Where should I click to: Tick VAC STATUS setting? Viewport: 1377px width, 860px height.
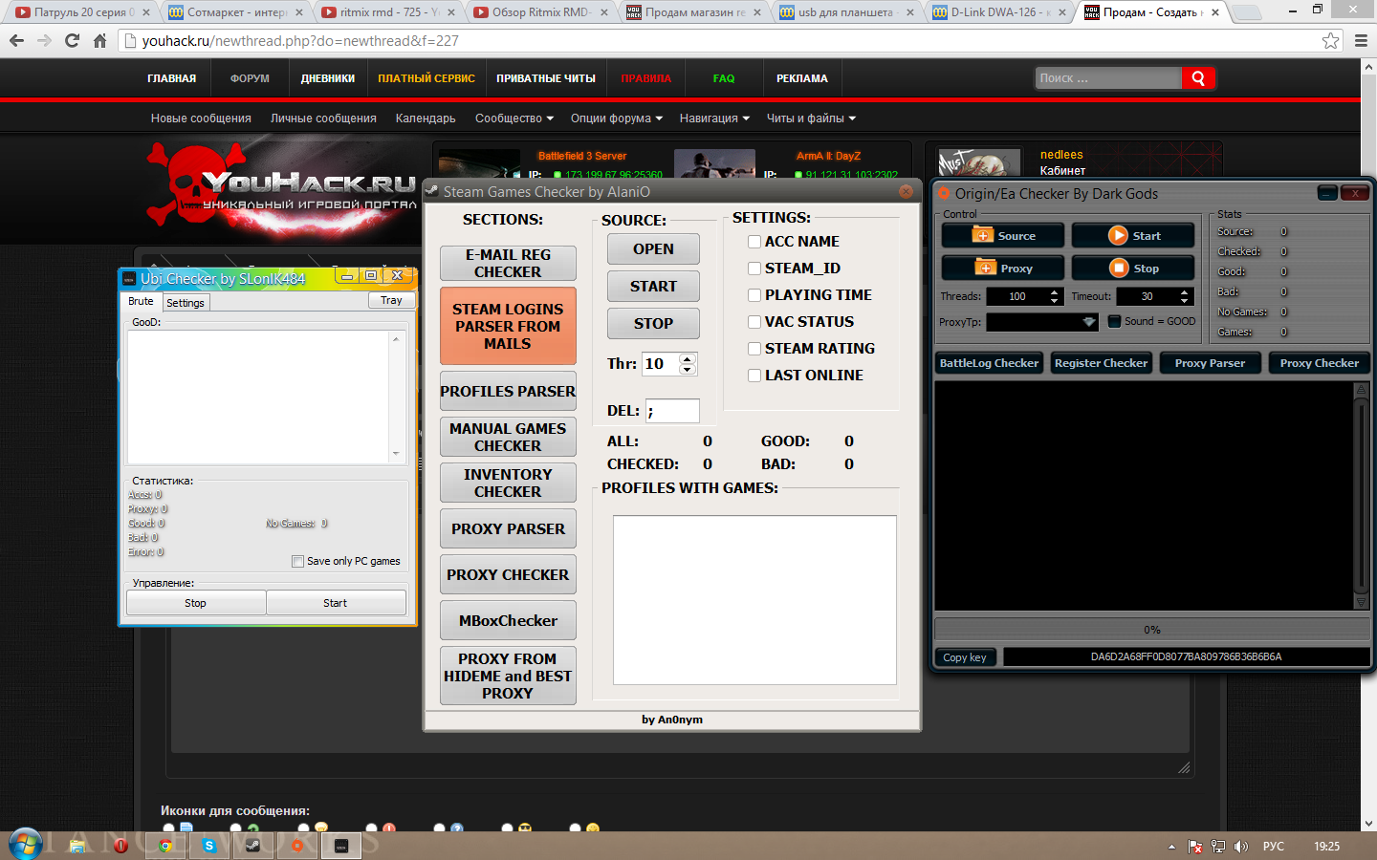[754, 322]
